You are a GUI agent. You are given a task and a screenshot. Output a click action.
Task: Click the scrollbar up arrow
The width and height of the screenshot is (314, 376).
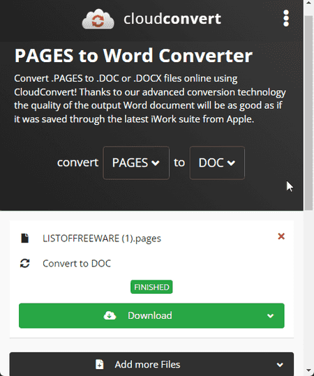coord(308,3)
